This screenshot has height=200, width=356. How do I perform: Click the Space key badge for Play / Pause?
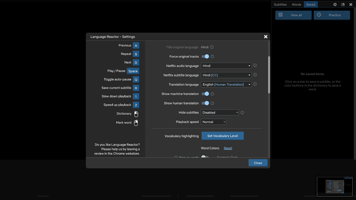click(x=133, y=71)
